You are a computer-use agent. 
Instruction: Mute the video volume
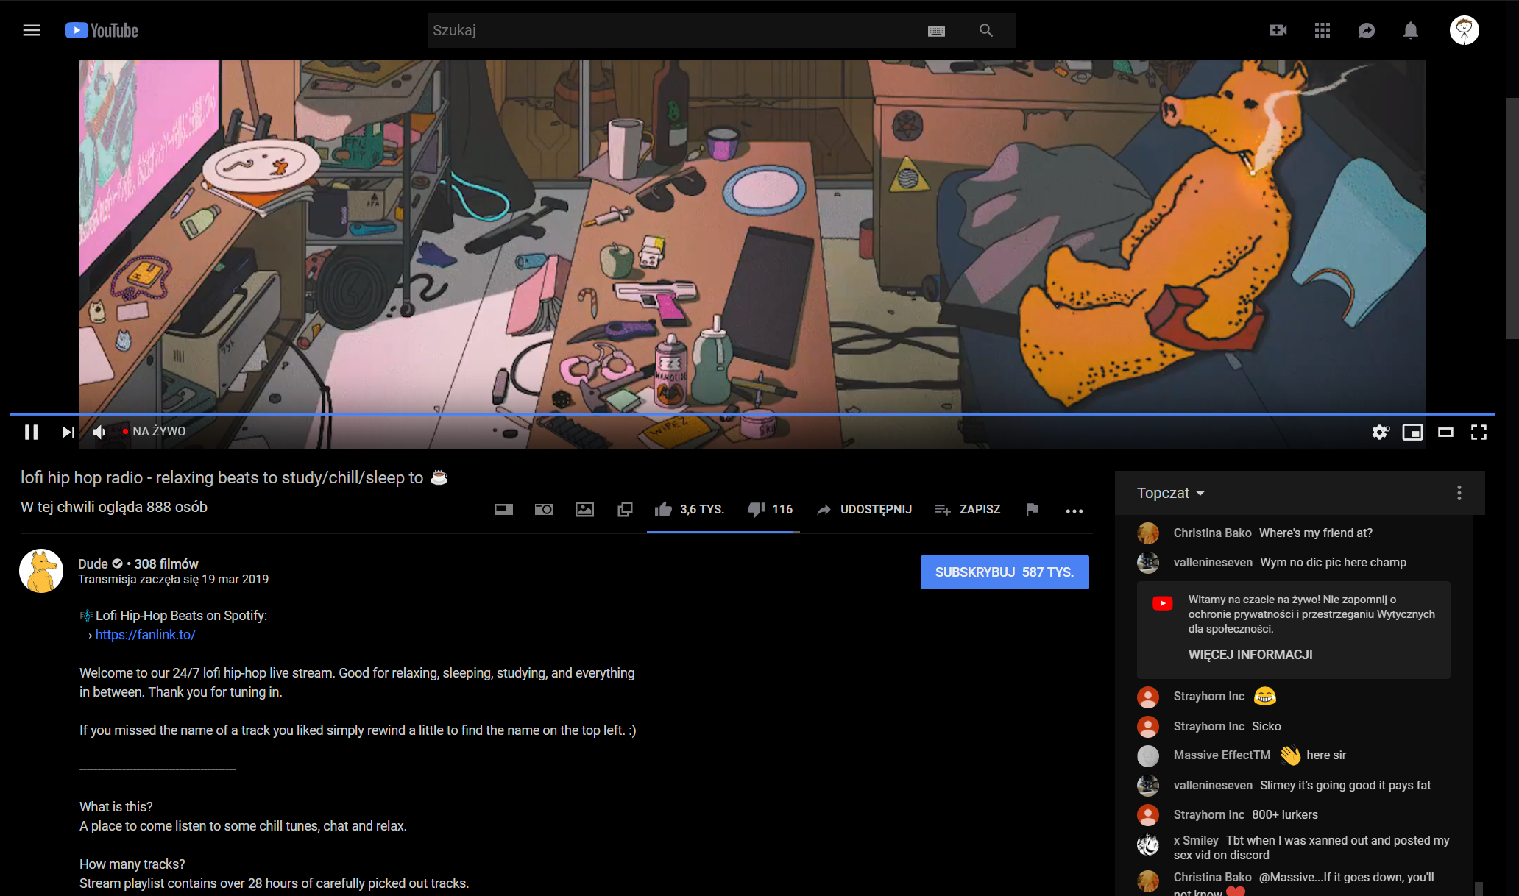pyautogui.click(x=99, y=432)
